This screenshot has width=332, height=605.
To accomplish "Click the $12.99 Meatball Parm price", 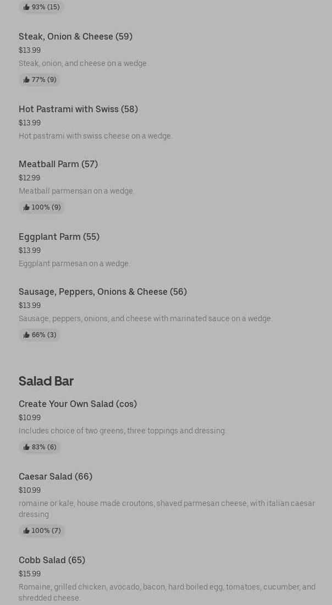I will coord(29,178).
